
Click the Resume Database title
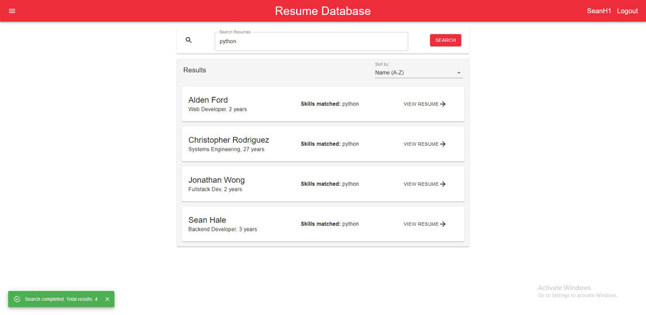(x=322, y=11)
